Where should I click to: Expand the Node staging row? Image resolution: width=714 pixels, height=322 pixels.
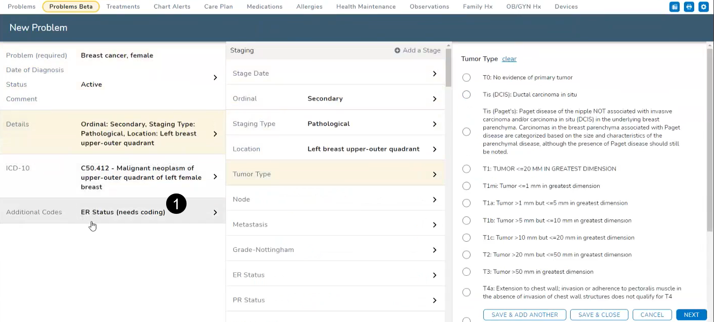(x=434, y=200)
